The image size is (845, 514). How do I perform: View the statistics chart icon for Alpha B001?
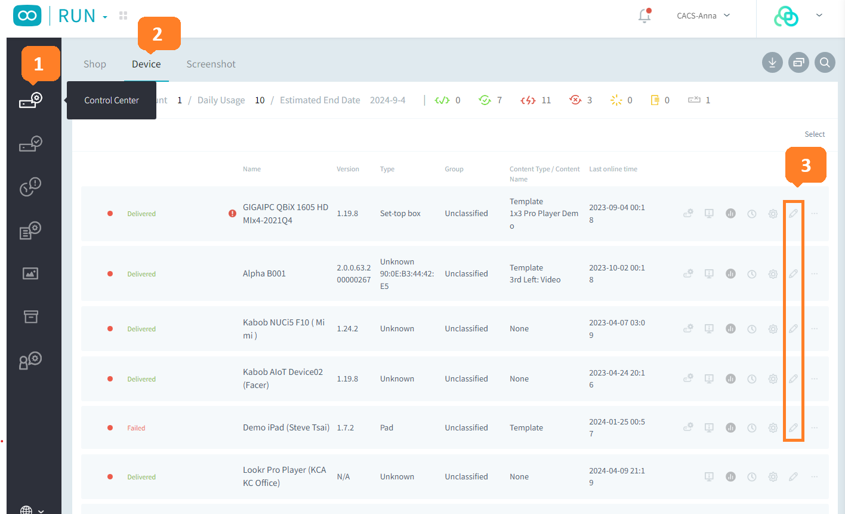tap(730, 274)
